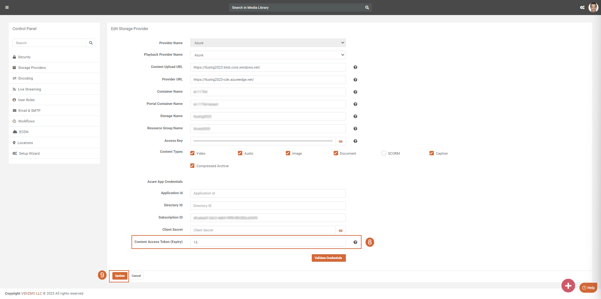This screenshot has width=601, height=299.
Task: Focus the Application Id input field
Action: click(x=268, y=193)
